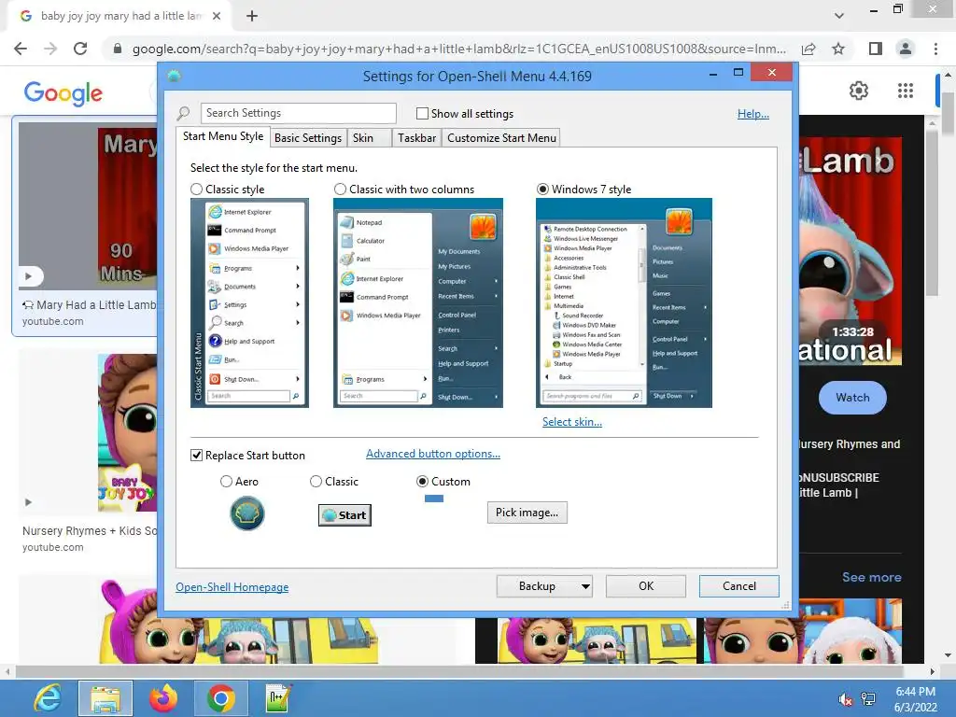Open Google quick settings gear
This screenshot has width=956, height=717.
coord(859,91)
